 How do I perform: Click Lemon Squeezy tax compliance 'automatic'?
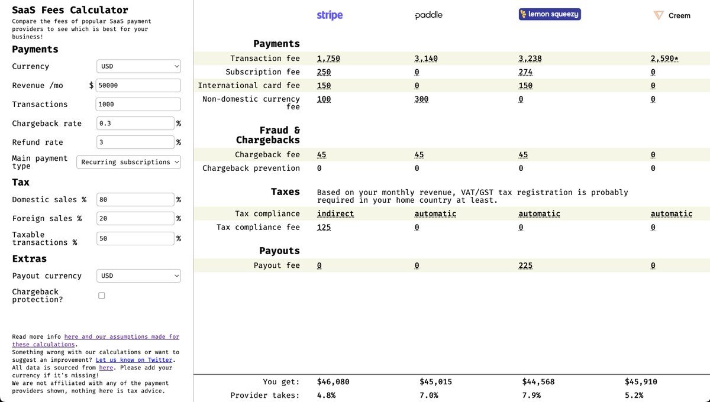point(540,214)
